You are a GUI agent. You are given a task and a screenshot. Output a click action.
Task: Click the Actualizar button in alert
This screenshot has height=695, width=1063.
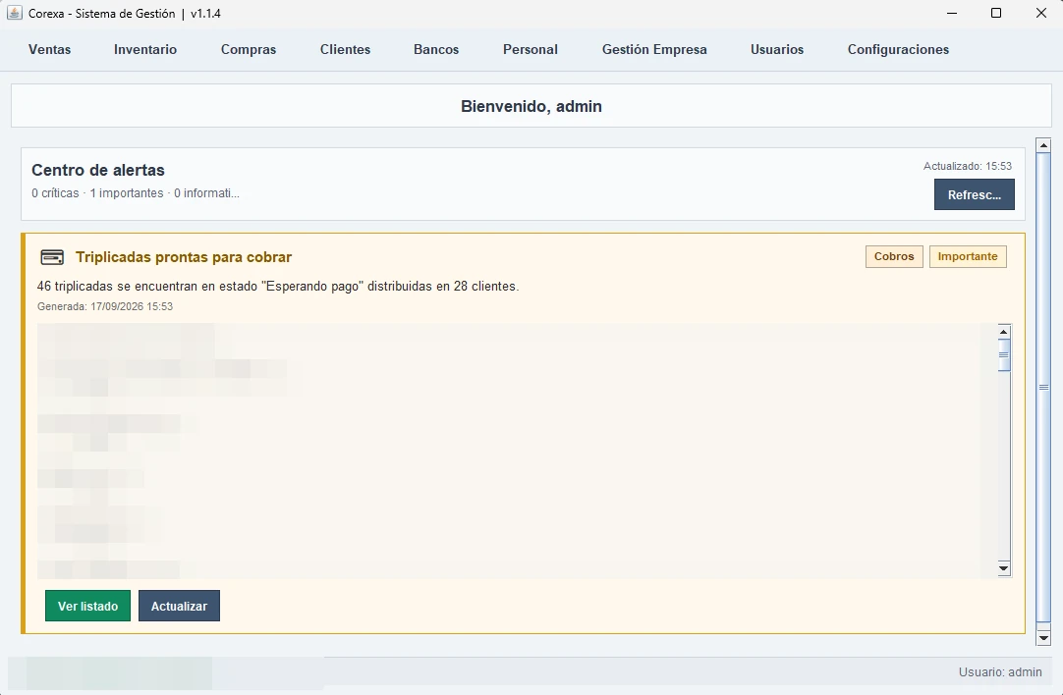coord(179,606)
